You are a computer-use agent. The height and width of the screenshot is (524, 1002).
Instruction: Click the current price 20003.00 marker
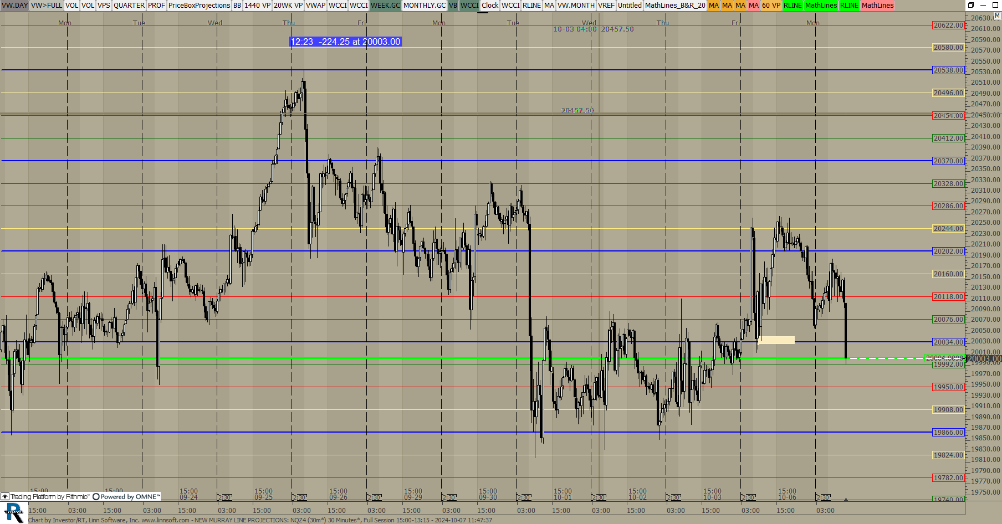984,359
